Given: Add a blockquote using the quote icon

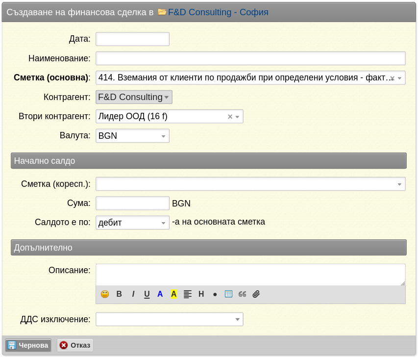Looking at the screenshot, I should pos(243,294).
